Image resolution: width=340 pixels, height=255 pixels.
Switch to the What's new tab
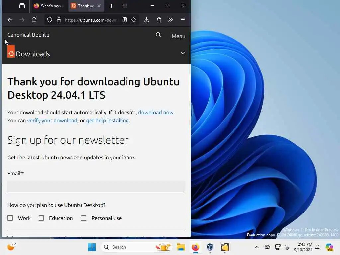pyautogui.click(x=48, y=6)
